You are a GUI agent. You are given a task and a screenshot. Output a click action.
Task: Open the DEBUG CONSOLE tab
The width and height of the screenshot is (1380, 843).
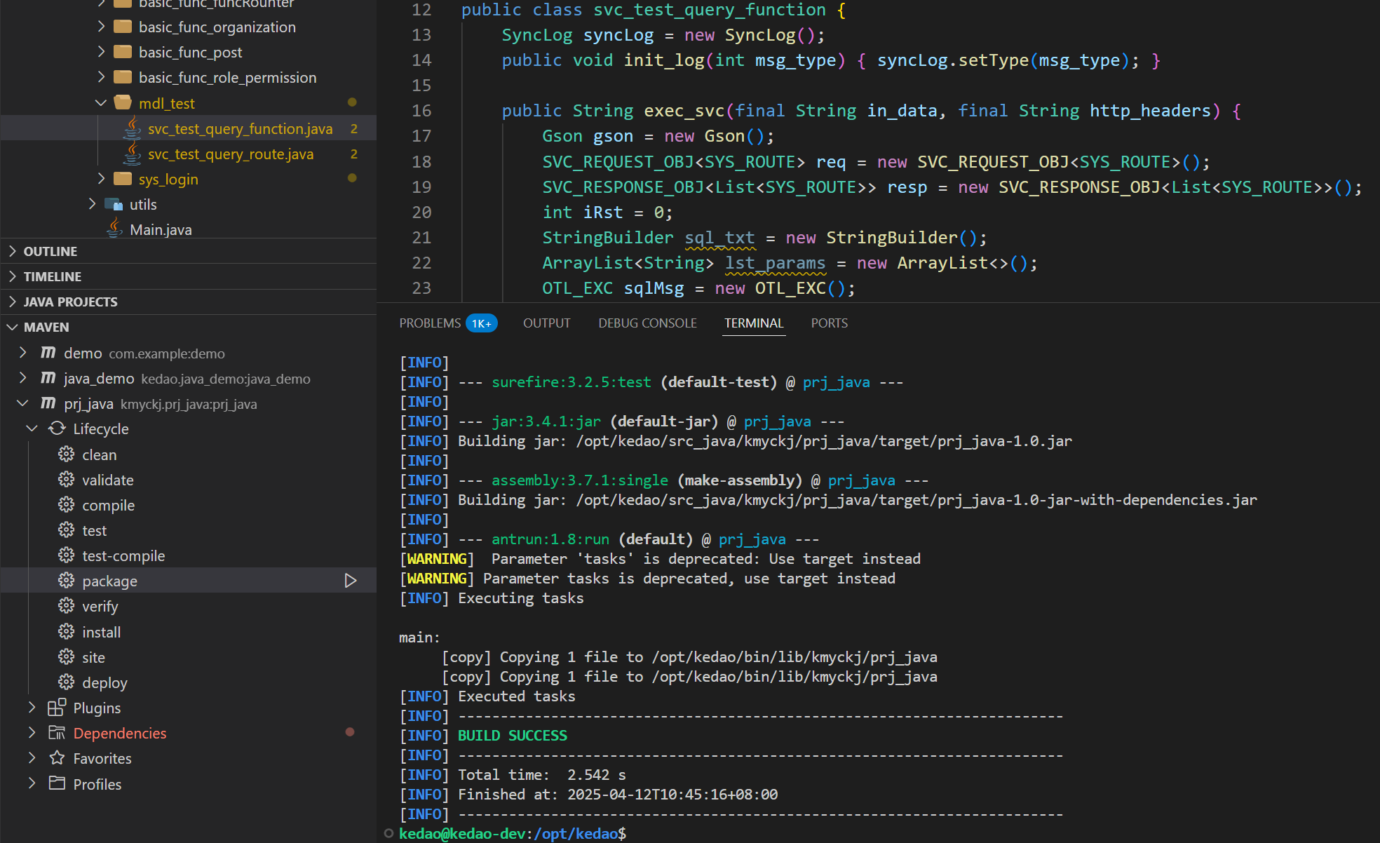[x=647, y=323]
